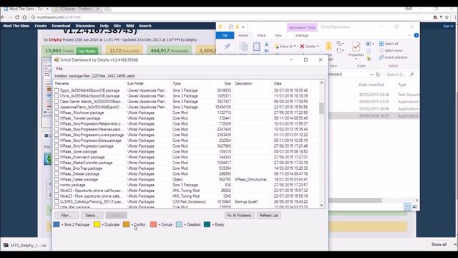Click the Filter button in Sims3 Dashboard

pyautogui.click(x=67, y=215)
